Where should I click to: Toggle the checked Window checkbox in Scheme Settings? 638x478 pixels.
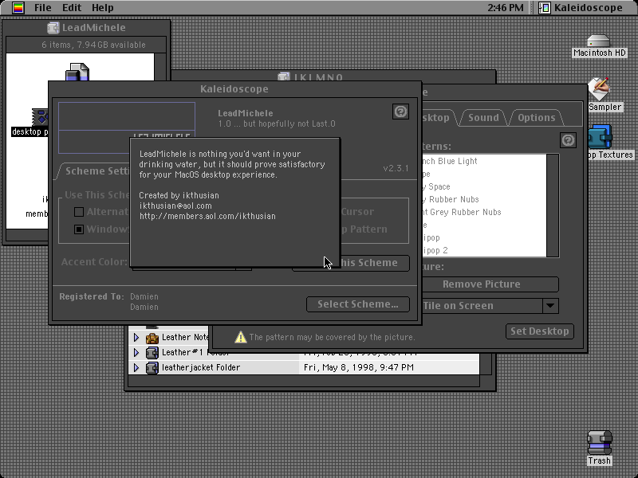(79, 229)
